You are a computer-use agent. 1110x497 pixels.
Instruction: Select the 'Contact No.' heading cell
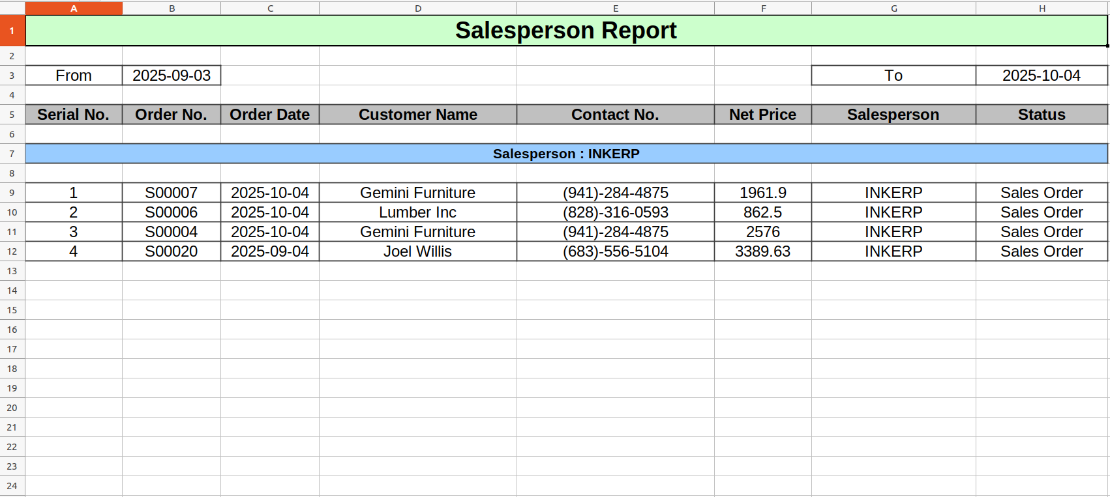[x=616, y=115]
